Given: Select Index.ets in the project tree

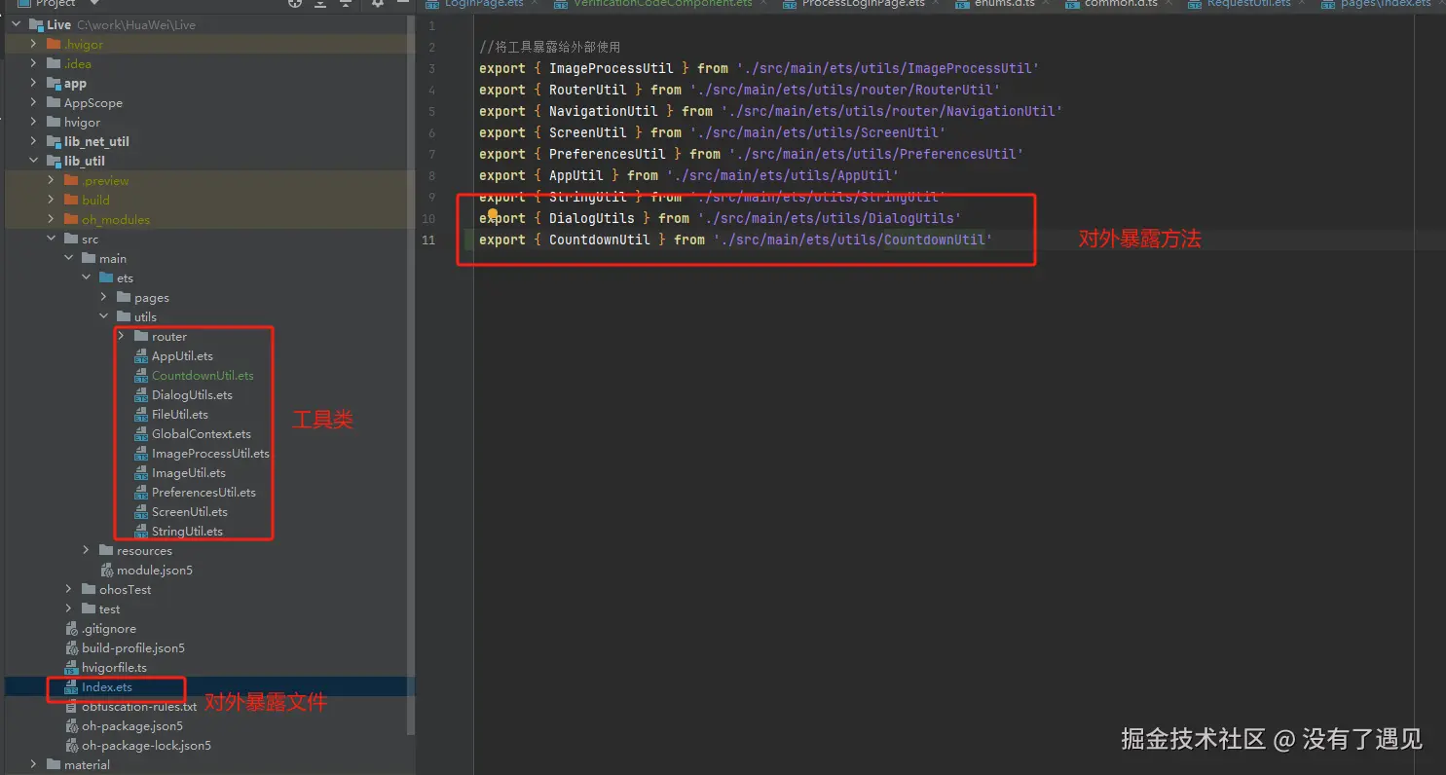Looking at the screenshot, I should [106, 687].
